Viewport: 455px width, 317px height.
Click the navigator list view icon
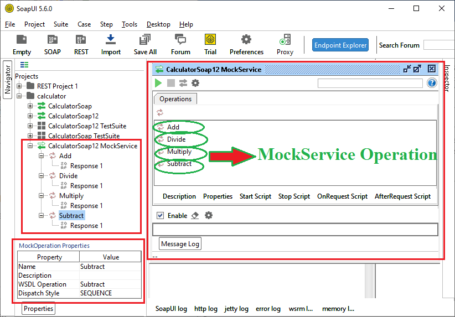point(24,65)
